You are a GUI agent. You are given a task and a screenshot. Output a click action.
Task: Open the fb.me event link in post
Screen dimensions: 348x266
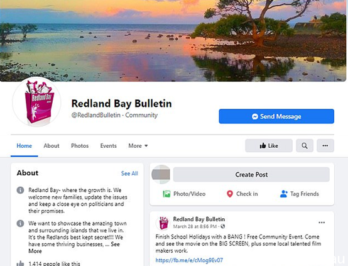click(x=189, y=260)
